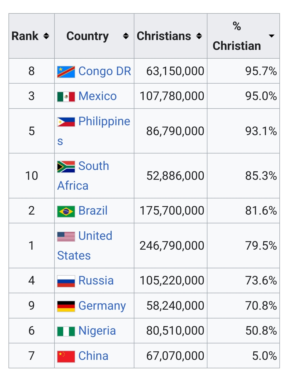
Task: Click the Philippines flag icon
Action: (66, 122)
